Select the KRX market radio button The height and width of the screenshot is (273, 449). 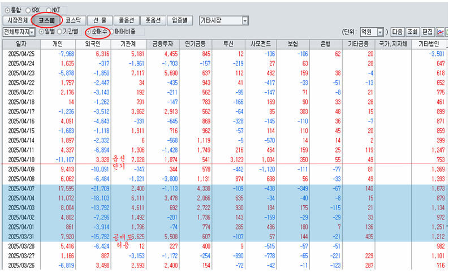(x=29, y=10)
